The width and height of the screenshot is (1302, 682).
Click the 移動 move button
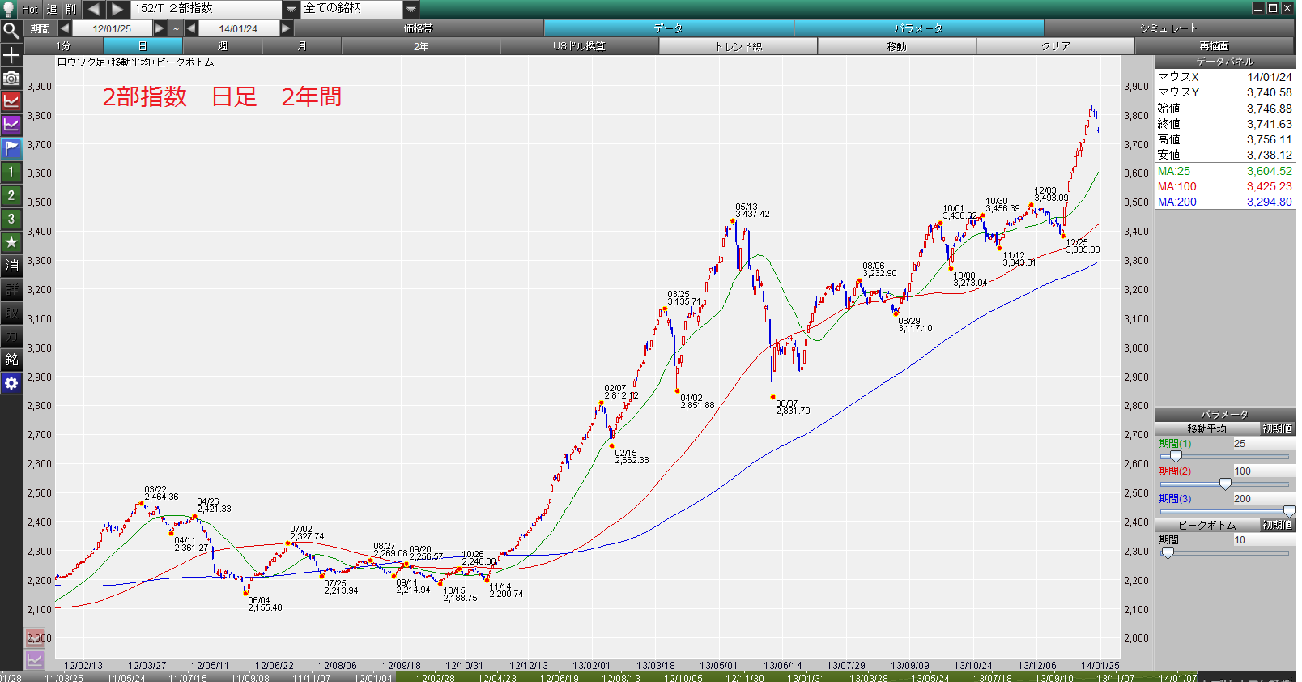(x=897, y=46)
